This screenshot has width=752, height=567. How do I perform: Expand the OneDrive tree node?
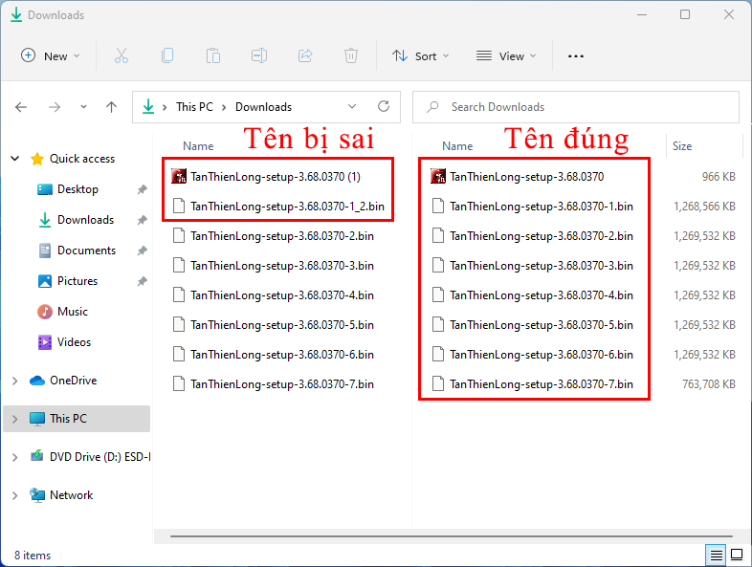click(14, 381)
